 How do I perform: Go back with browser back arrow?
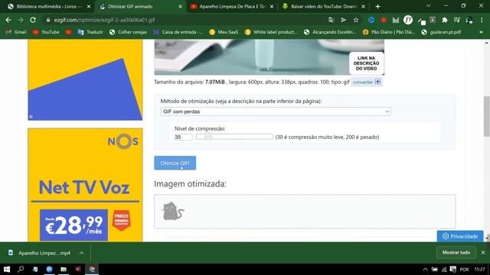click(8, 20)
